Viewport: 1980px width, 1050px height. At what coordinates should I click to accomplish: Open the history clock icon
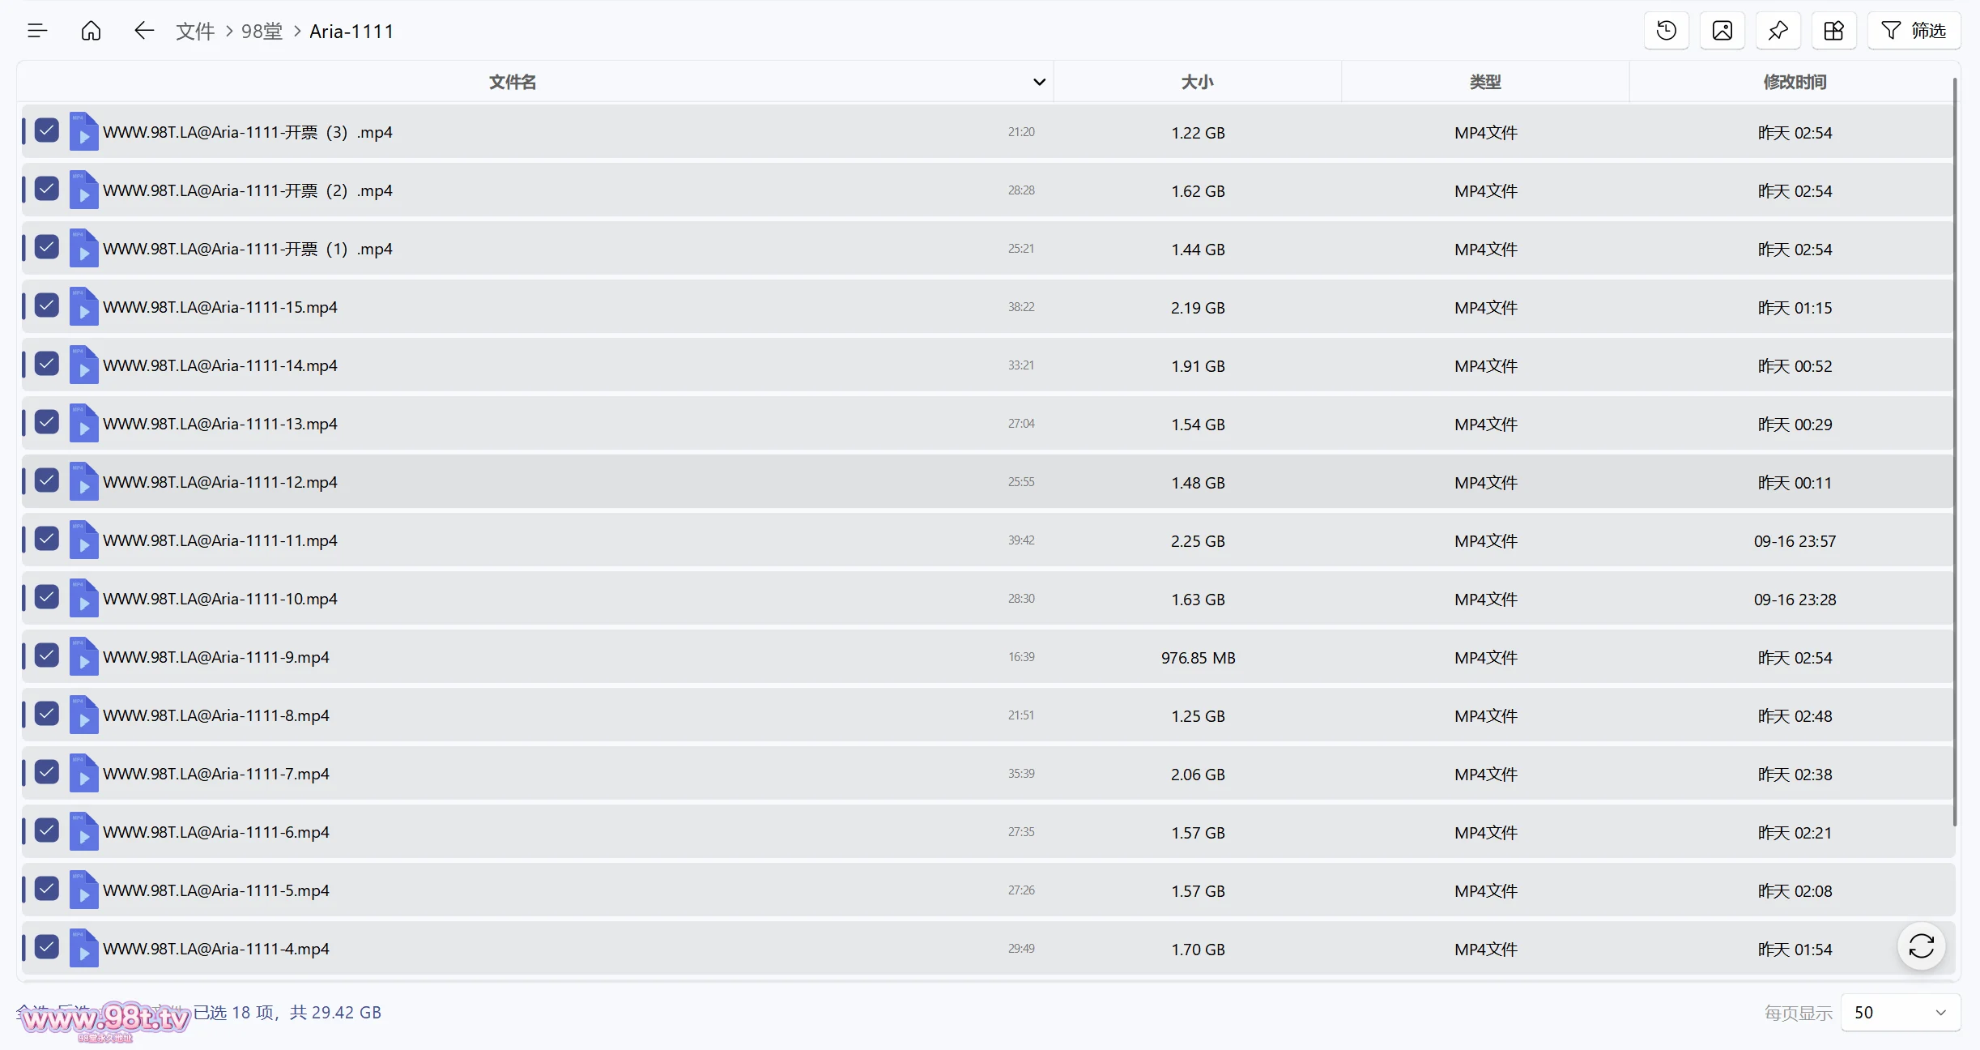(x=1667, y=31)
